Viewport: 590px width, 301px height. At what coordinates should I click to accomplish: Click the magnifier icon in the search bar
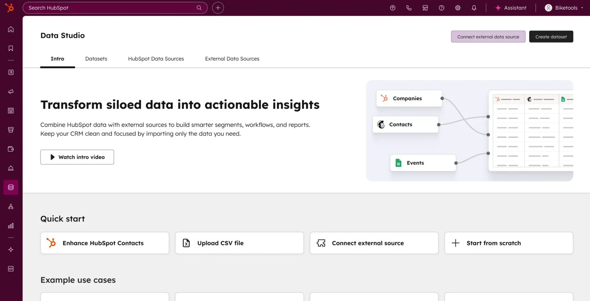pos(199,8)
